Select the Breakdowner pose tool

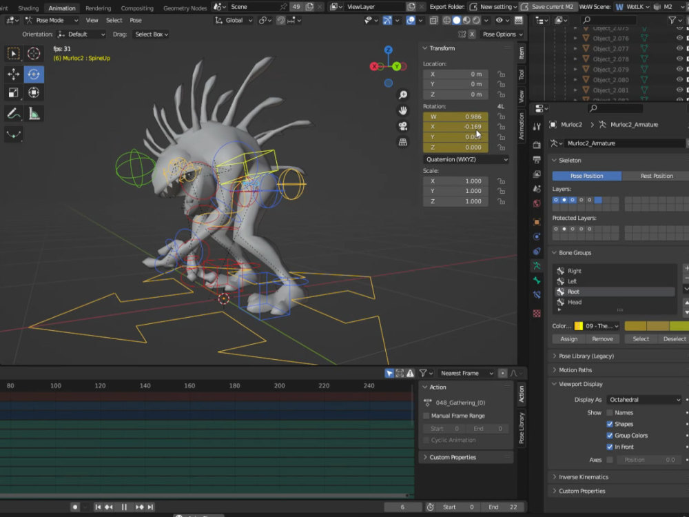(x=13, y=134)
